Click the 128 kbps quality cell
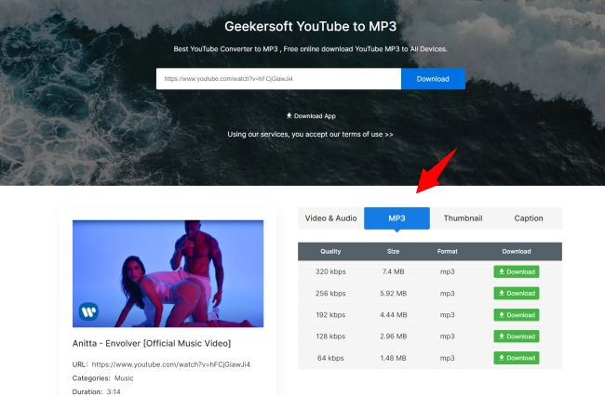This screenshot has width=605, height=396. [330, 337]
